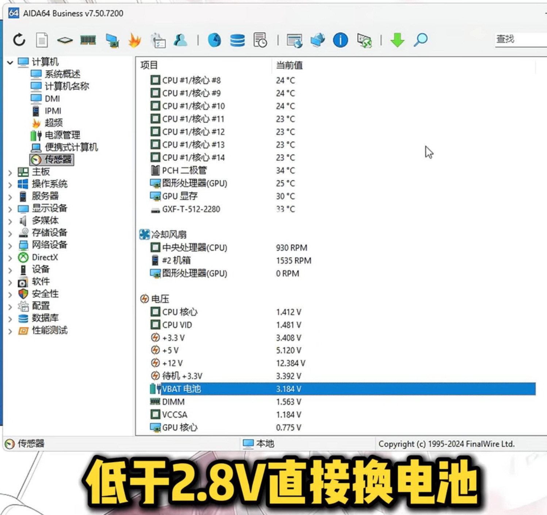Select 系统概述 in the sidebar
The width and height of the screenshot is (547, 515).
click(x=62, y=74)
